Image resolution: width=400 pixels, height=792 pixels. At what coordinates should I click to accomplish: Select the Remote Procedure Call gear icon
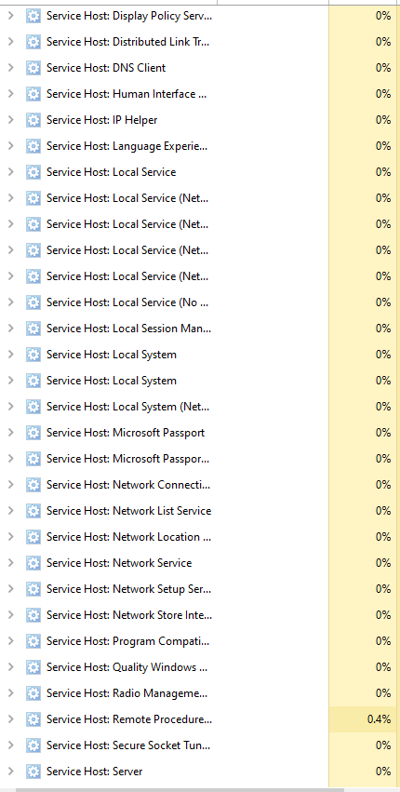(33, 719)
